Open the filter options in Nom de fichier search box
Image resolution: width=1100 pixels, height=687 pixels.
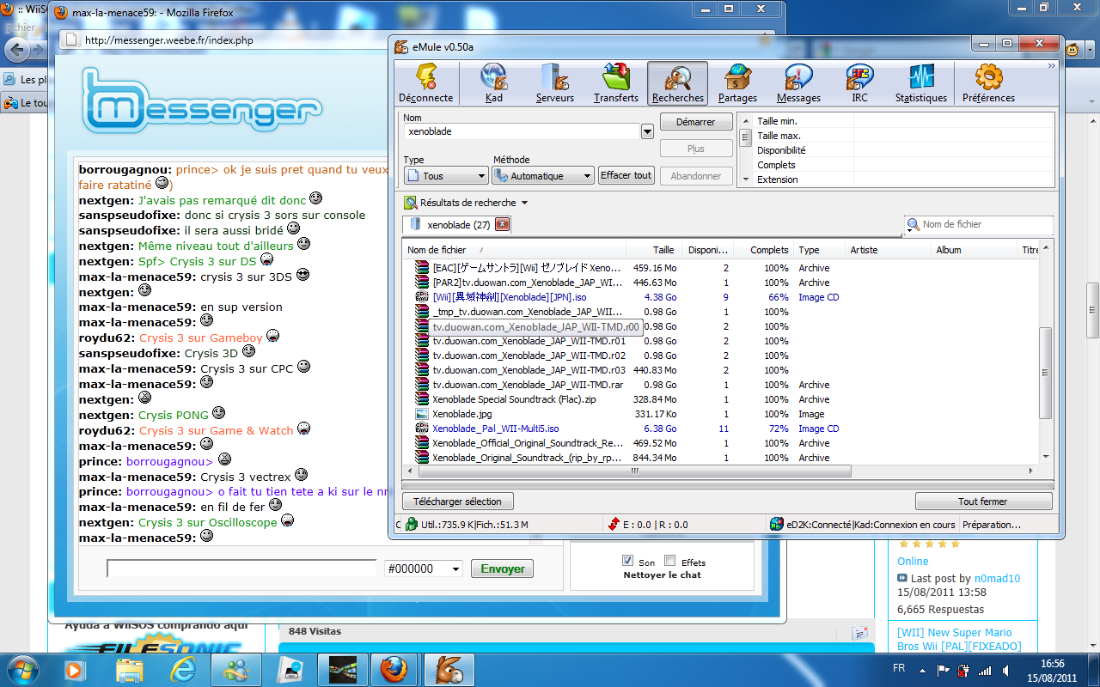pos(914,224)
